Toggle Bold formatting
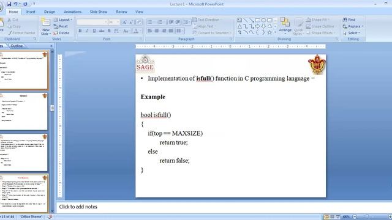The width and height of the screenshot is (392, 220). pyautogui.click(x=80, y=31)
